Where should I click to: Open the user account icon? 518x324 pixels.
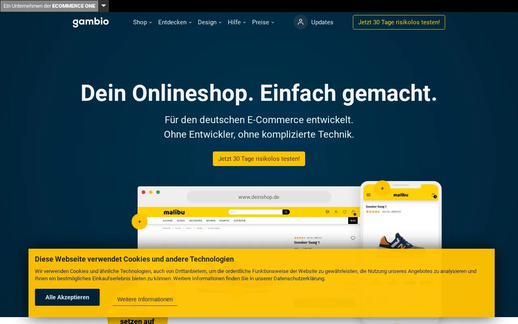tap(301, 22)
